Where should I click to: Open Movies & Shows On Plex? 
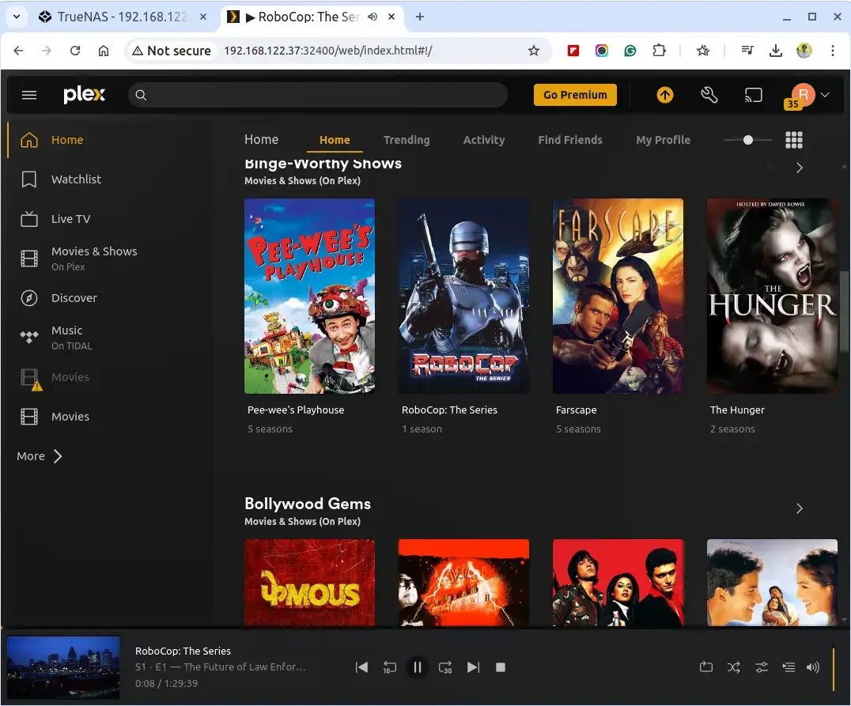pos(94,259)
